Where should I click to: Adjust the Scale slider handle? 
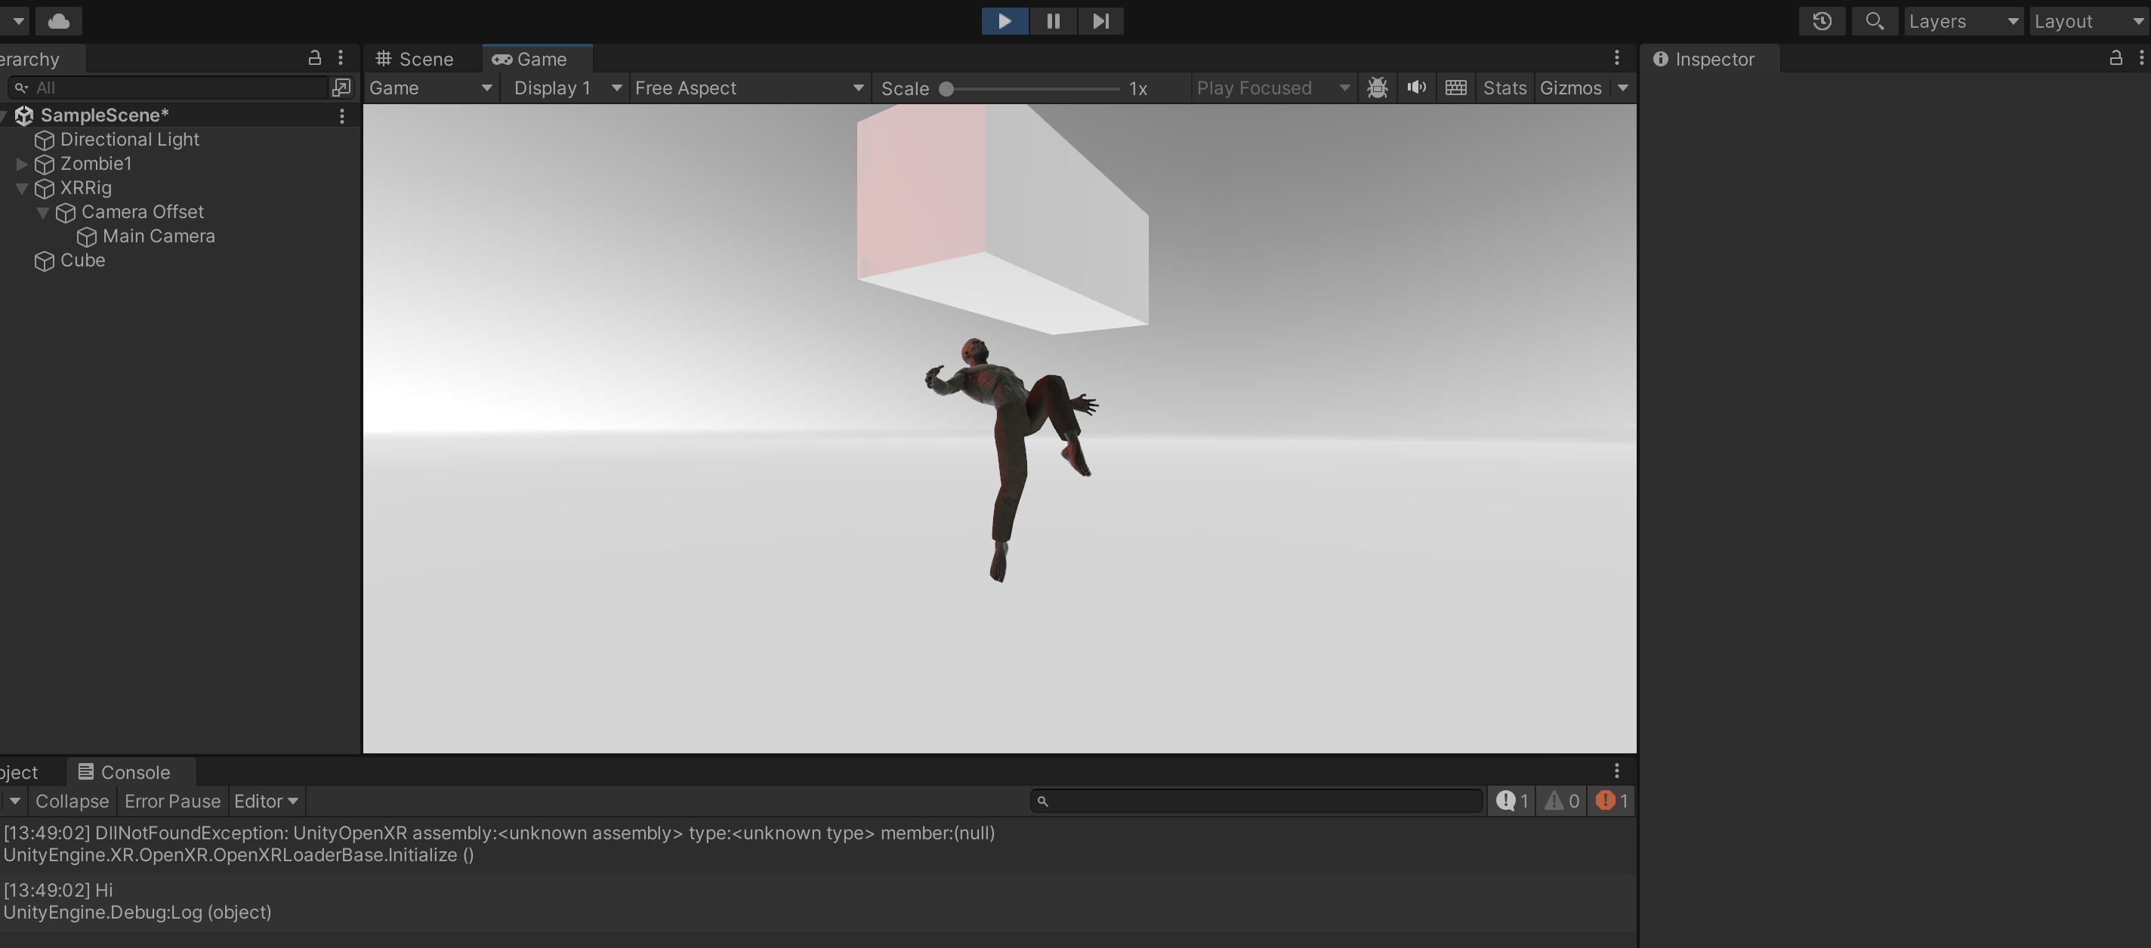(946, 88)
